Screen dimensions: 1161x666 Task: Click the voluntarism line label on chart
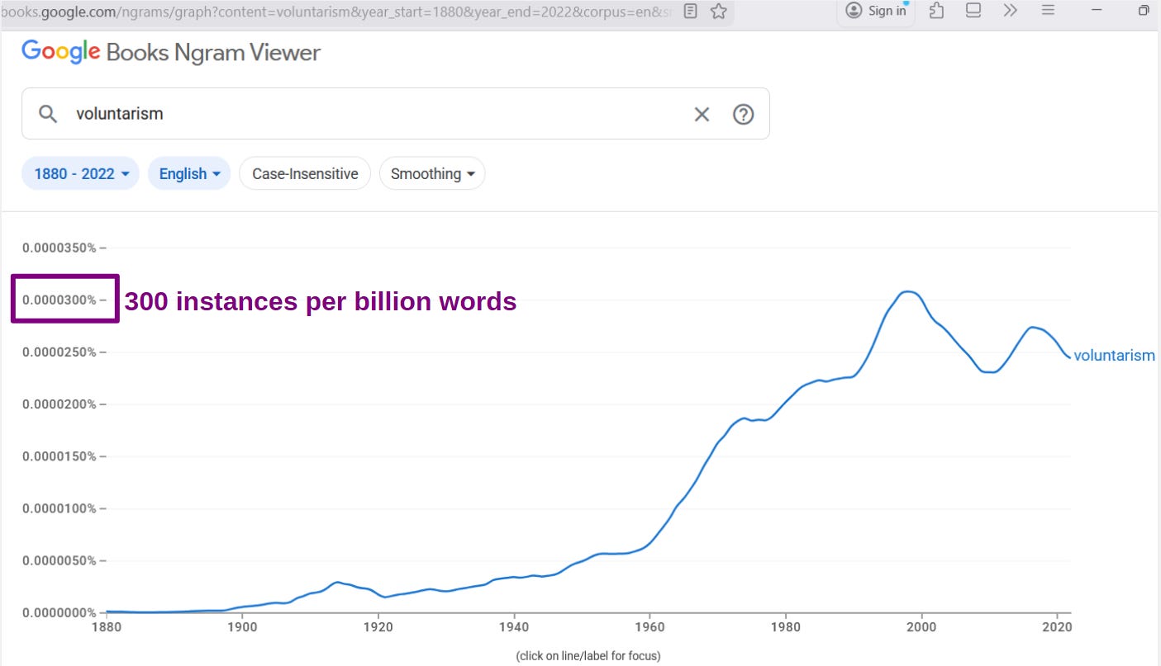[1114, 356]
